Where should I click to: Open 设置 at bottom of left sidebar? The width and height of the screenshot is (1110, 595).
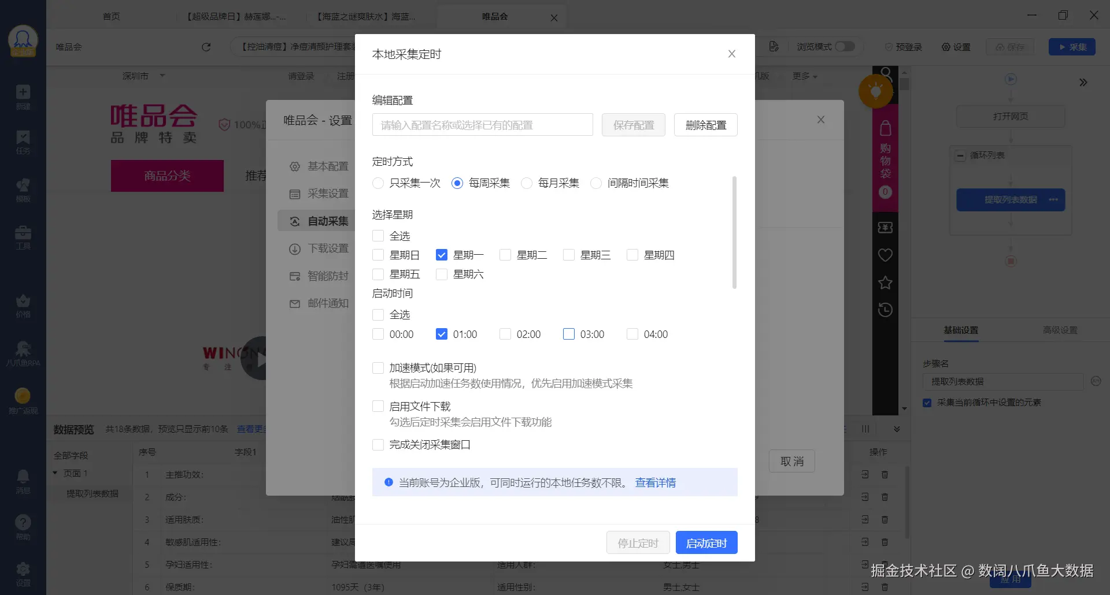click(23, 574)
